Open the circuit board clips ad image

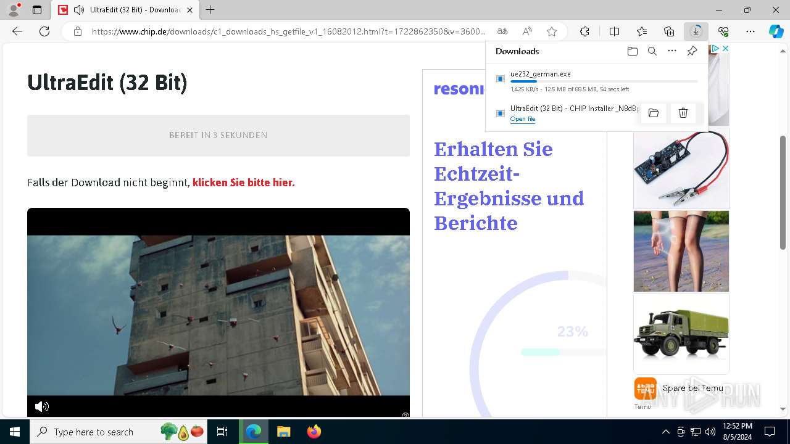tap(681, 168)
